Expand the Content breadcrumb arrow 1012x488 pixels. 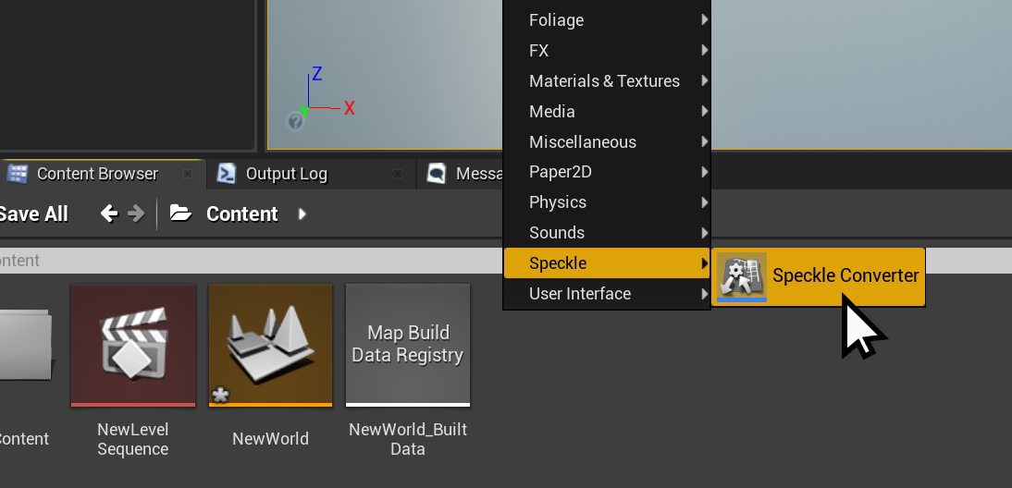302,213
